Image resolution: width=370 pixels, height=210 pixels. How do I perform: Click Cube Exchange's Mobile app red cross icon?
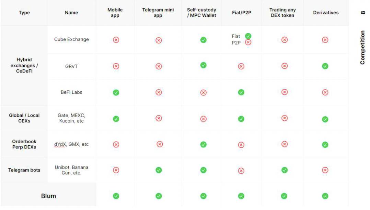pos(116,40)
